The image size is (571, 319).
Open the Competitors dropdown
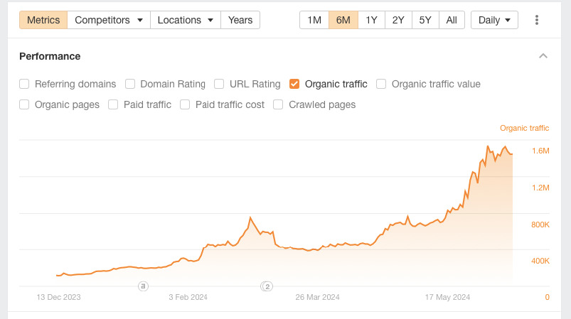[108, 20]
